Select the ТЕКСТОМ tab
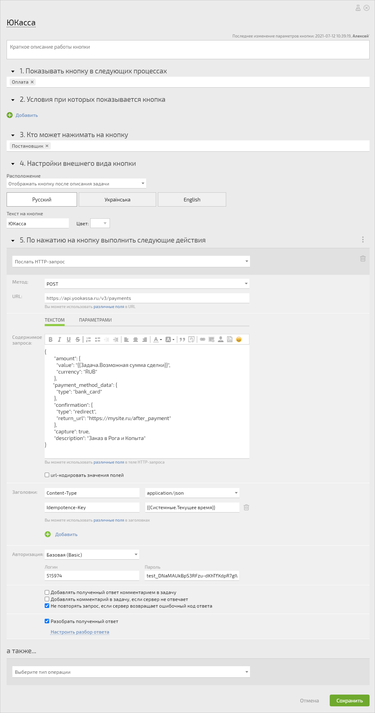Viewport: 375px width, 713px height. (x=55, y=320)
